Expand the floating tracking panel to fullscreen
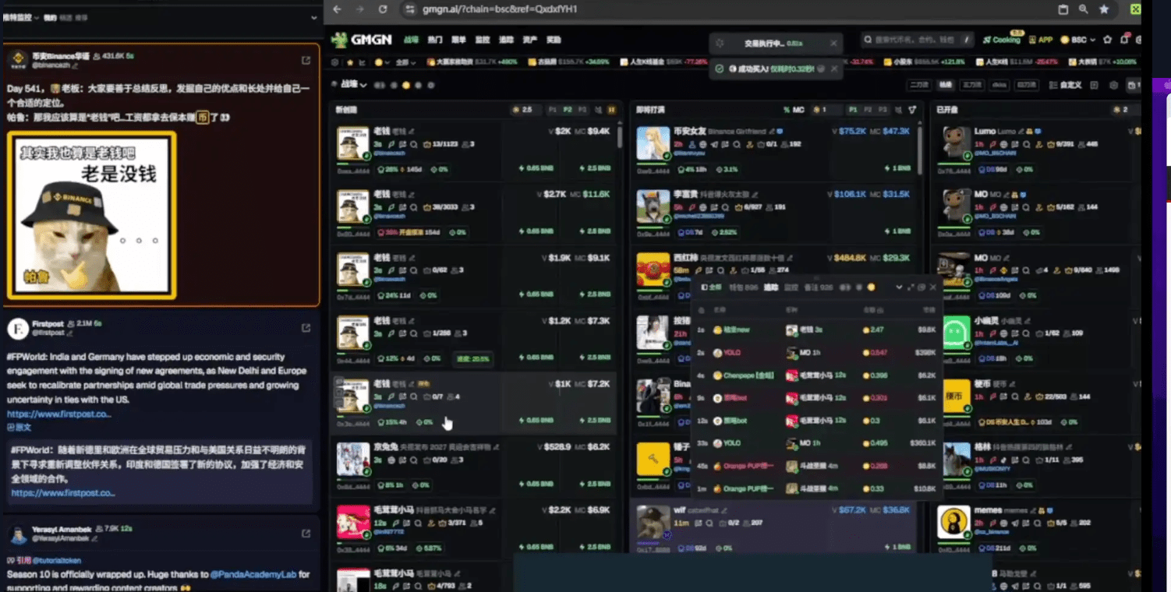 (910, 287)
